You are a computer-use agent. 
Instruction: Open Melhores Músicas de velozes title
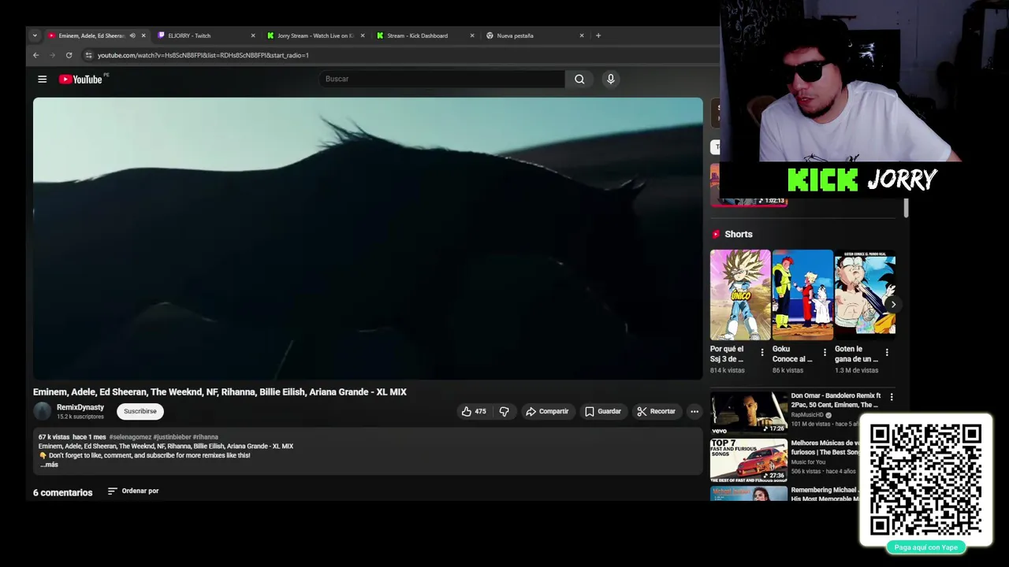click(825, 447)
